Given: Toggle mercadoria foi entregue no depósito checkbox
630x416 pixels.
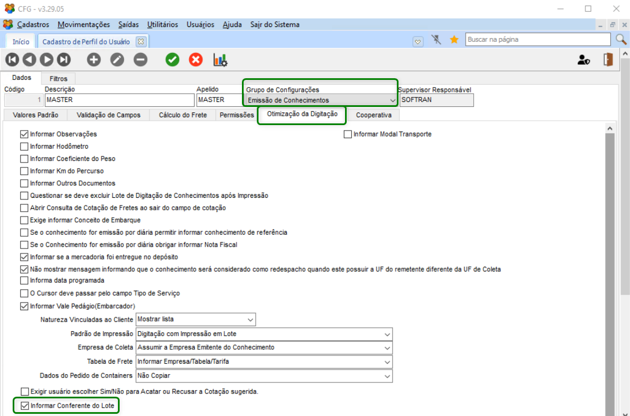Looking at the screenshot, I should tap(24, 257).
